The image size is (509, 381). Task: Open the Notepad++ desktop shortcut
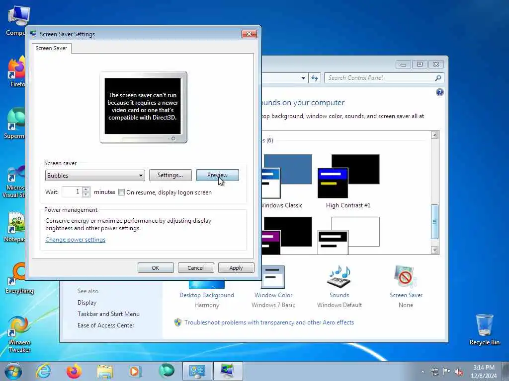pos(15,227)
